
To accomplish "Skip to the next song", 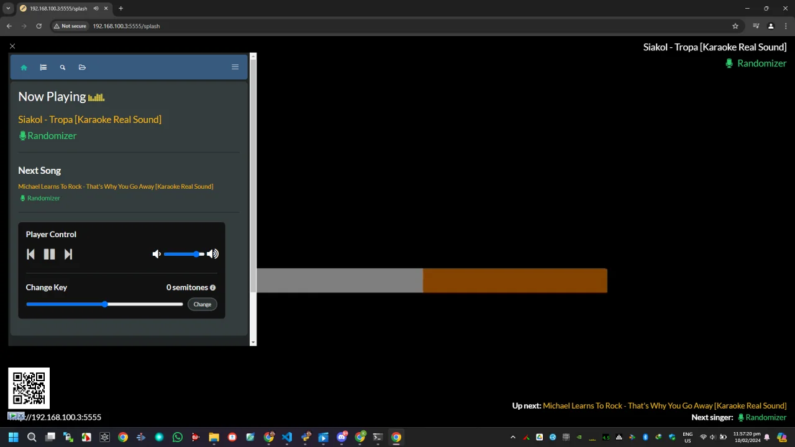I will click(68, 254).
